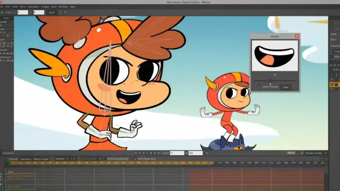Toggle the Center Preview checkbox
Image resolution: width=340 pixels, height=191 pixels.
[260, 87]
